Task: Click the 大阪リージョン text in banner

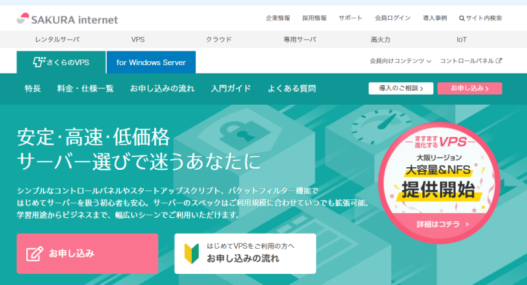Action: [439, 157]
